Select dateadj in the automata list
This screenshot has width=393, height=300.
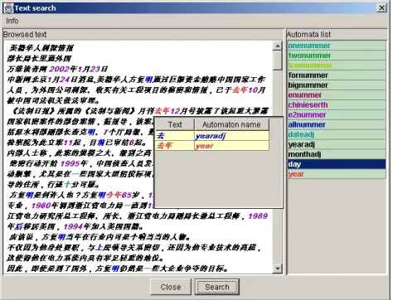tap(337, 134)
